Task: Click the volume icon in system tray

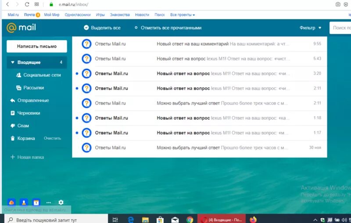Action: (x=344, y=220)
